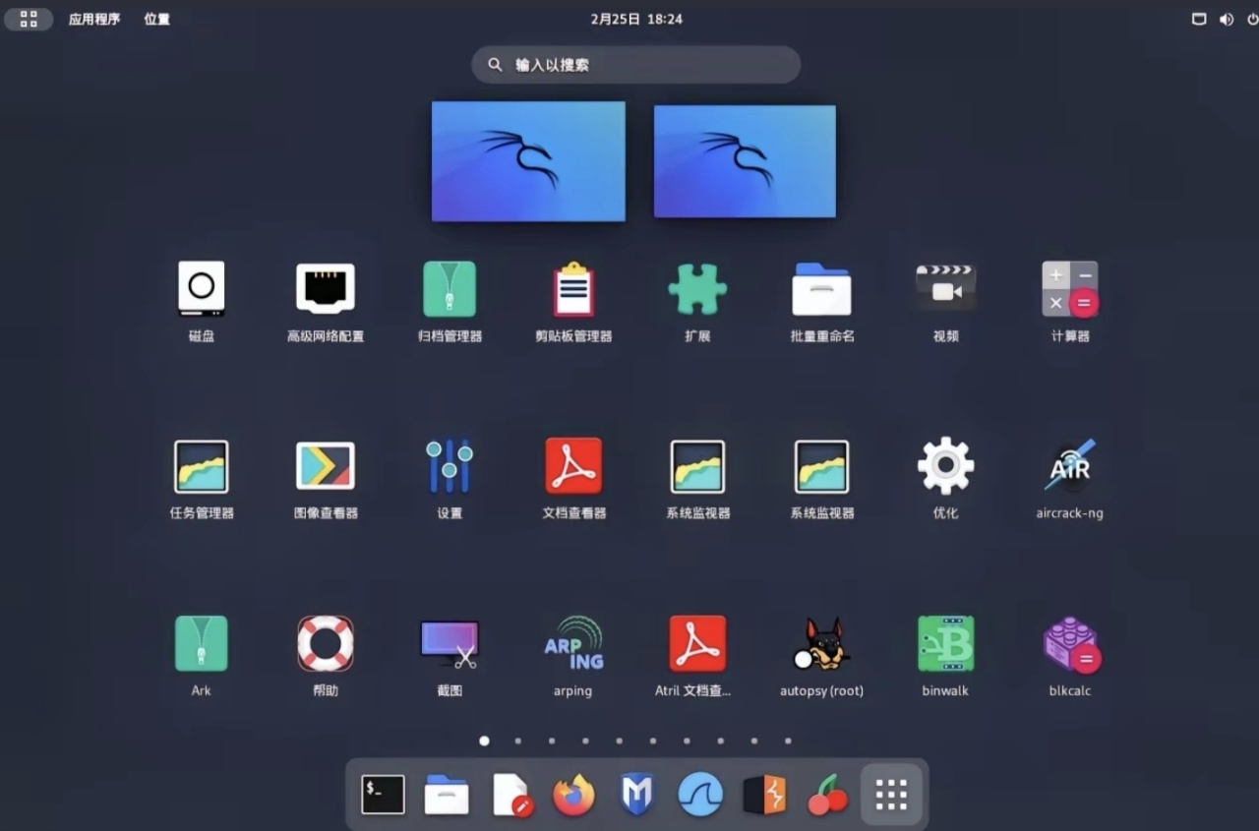Open 归档管理器 archive manager

point(450,289)
